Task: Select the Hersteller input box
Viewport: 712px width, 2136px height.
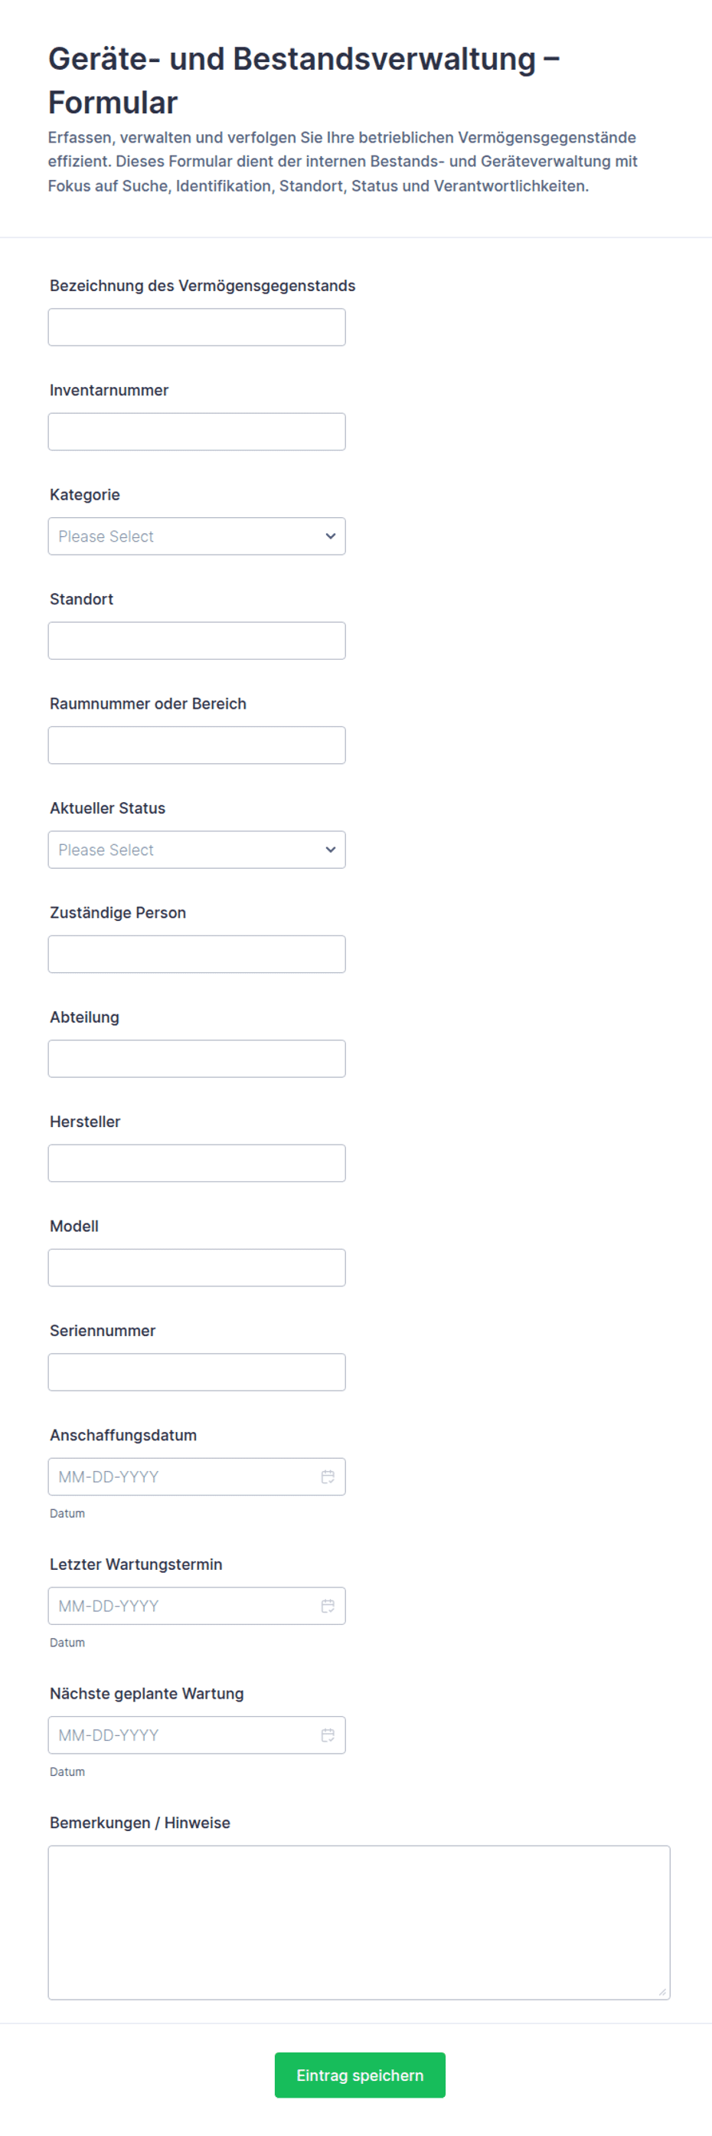Action: pos(197,1163)
